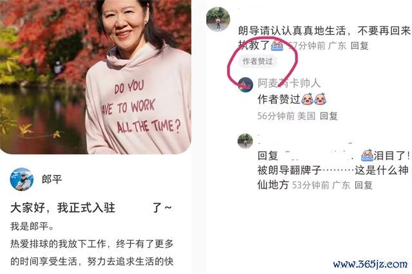Viewport: 412px width, 274px height.
Task: Tap the post body text 热爱排球的我放下工作
Action: pyautogui.click(x=58, y=244)
